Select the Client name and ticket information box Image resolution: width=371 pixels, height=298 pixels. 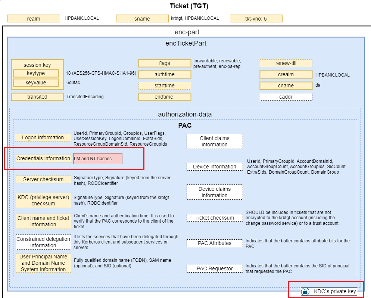click(x=43, y=221)
